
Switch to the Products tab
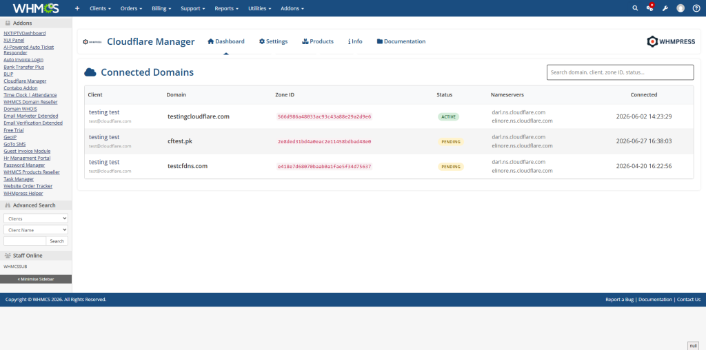[x=318, y=41]
